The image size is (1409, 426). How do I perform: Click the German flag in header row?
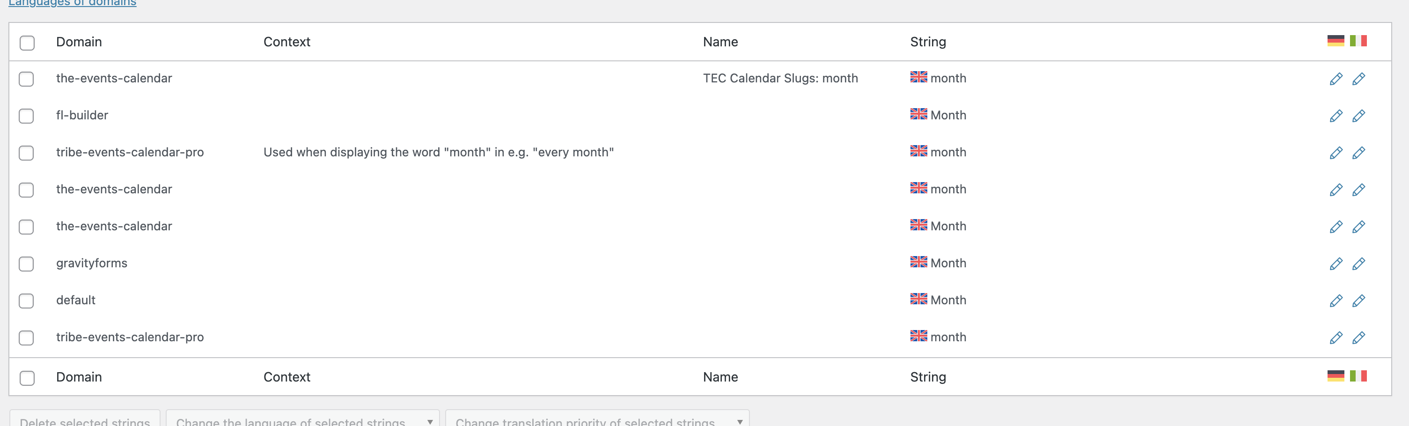click(1336, 41)
